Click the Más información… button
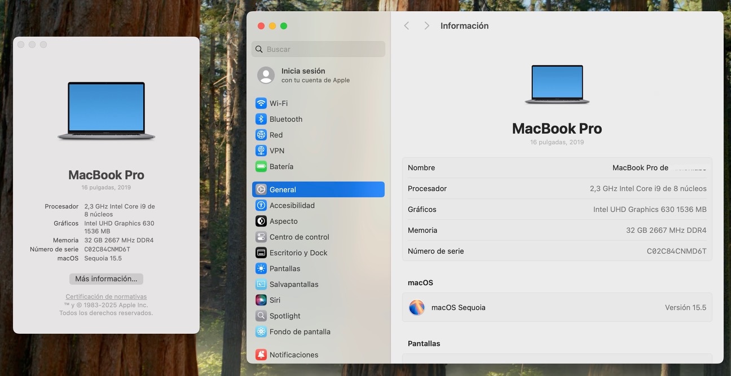This screenshot has height=376, width=731. tap(106, 278)
